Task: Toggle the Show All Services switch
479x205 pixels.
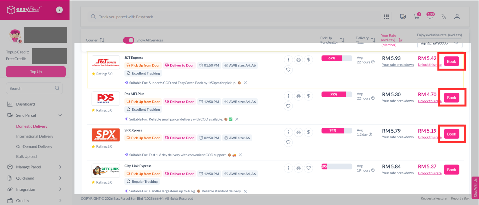Action: click(x=129, y=40)
